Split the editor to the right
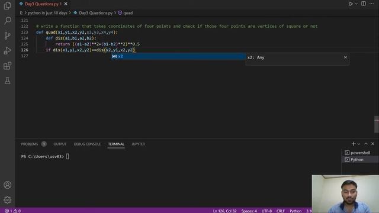Viewport: 379px width, 213px height. 364,4
